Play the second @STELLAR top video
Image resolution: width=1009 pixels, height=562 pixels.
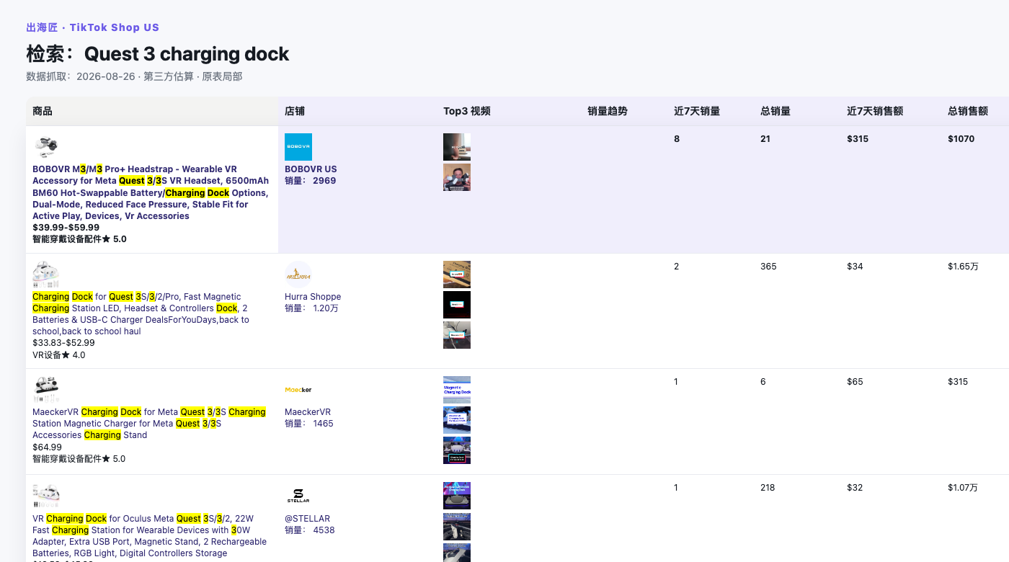click(x=457, y=527)
